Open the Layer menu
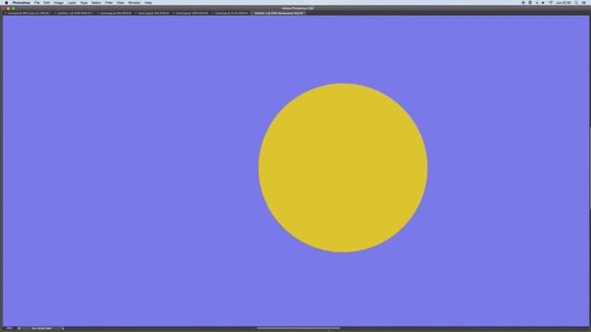 (x=72, y=3)
